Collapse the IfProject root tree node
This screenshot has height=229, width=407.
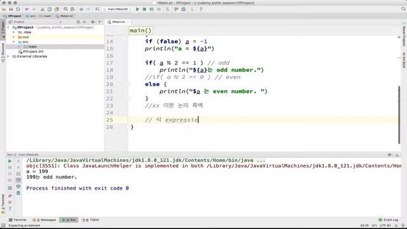(x=8, y=27)
